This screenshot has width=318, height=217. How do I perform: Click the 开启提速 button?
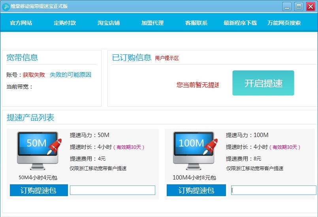263,83
